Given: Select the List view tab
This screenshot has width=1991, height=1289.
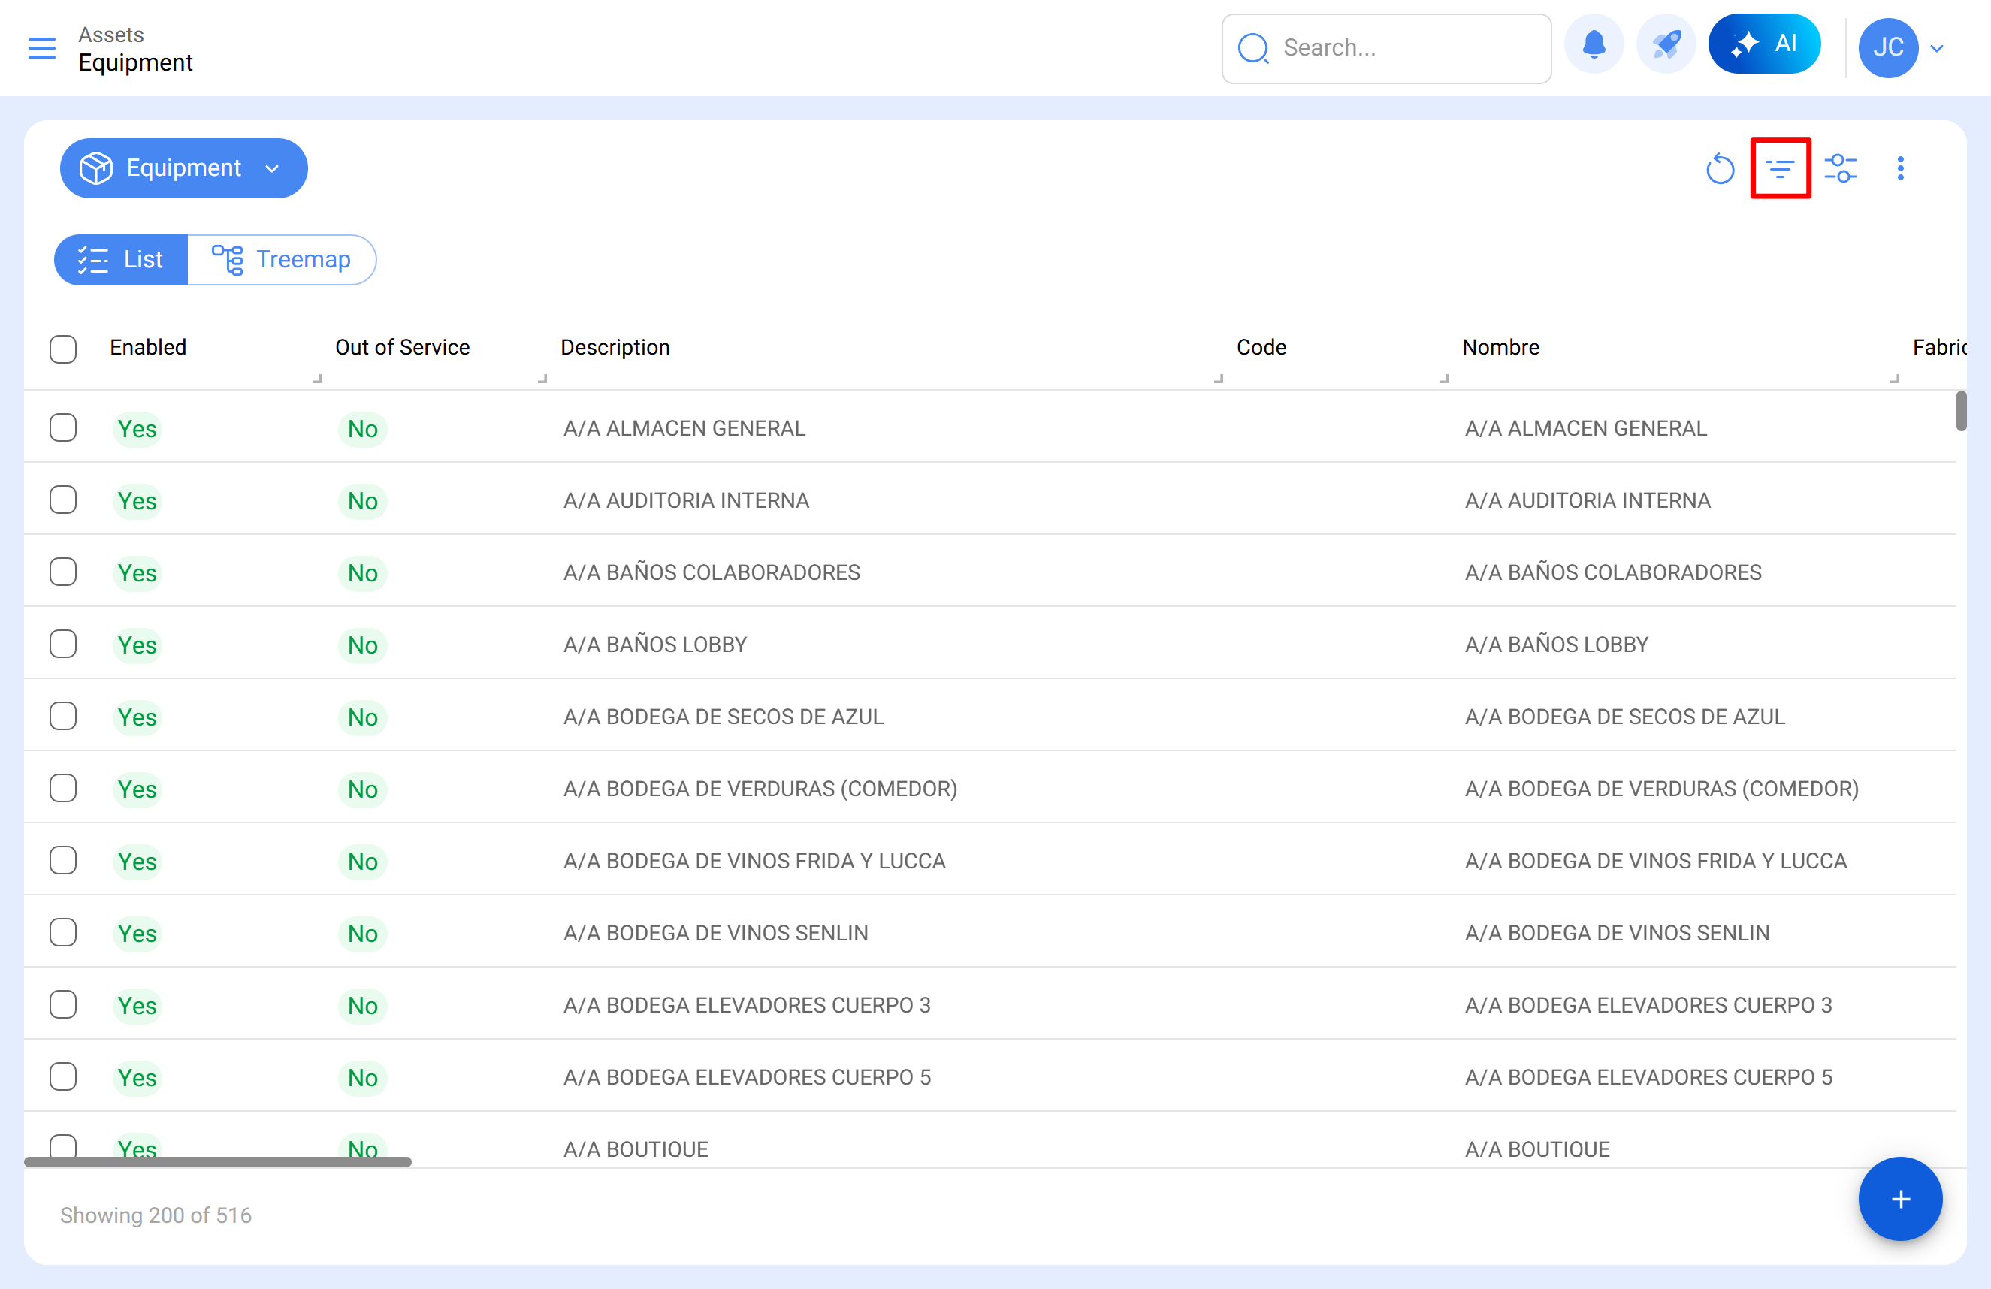Looking at the screenshot, I should (121, 259).
